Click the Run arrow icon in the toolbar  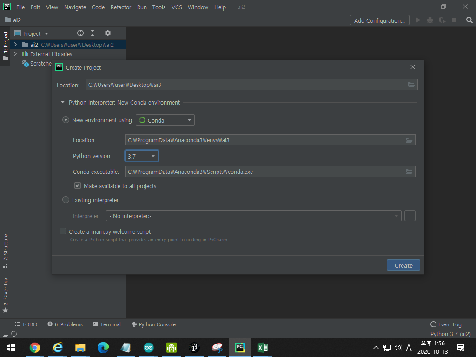(x=418, y=20)
